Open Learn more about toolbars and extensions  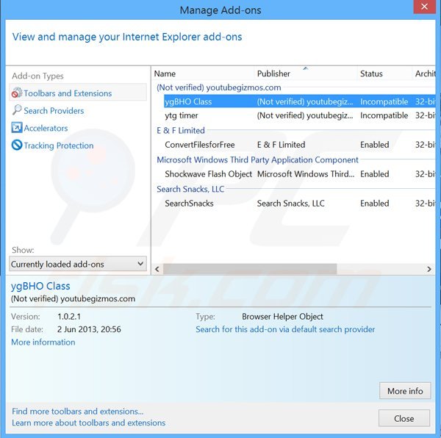point(89,423)
